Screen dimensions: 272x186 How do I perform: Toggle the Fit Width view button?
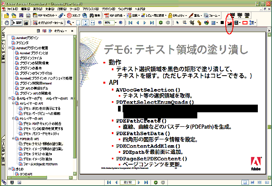[x=93, y=23]
